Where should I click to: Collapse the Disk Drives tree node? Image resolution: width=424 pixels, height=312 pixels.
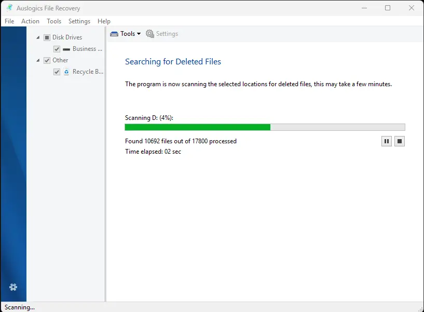[x=38, y=37]
